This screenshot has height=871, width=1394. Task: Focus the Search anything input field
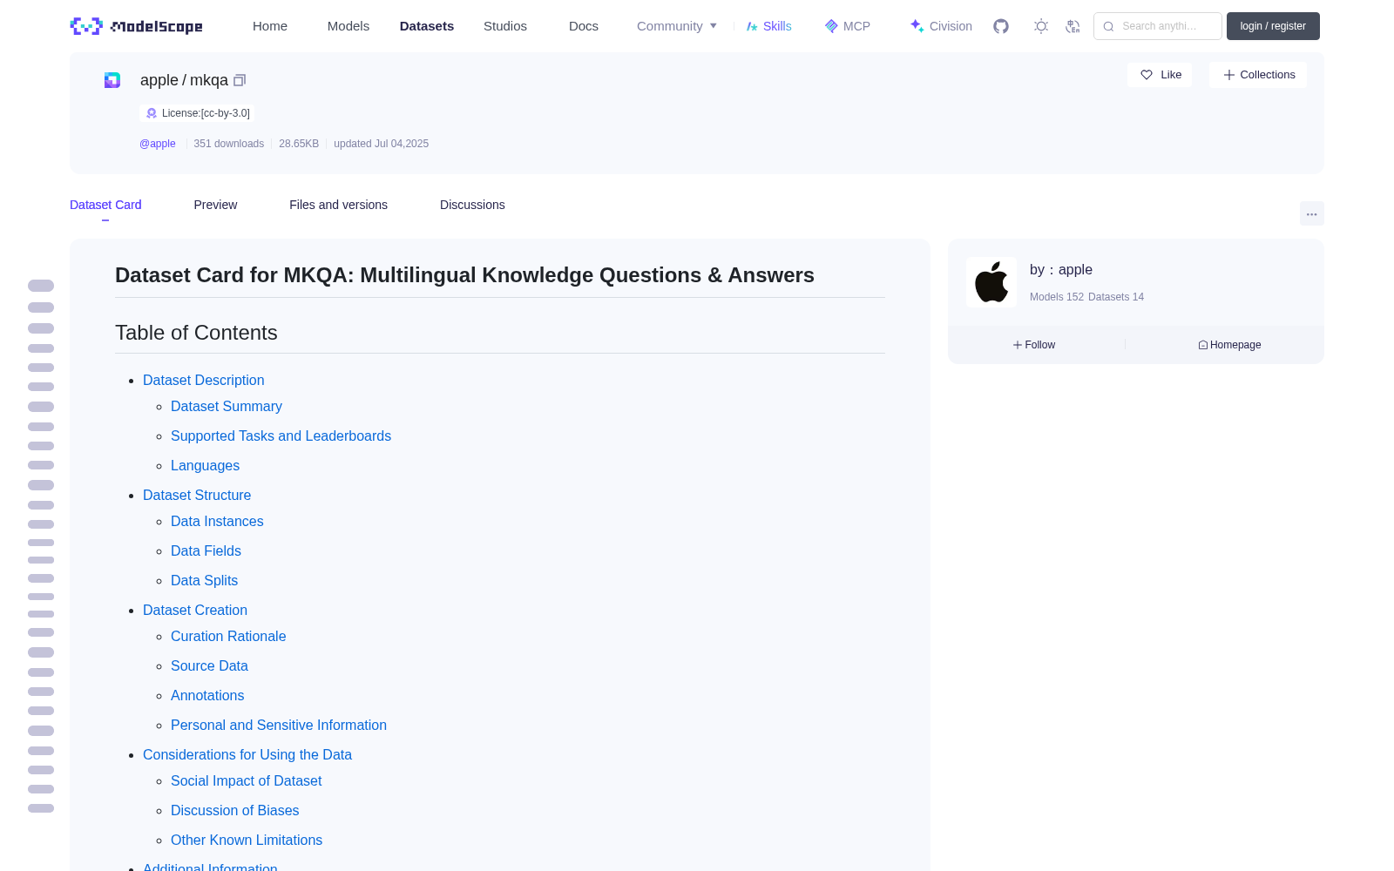(1158, 26)
